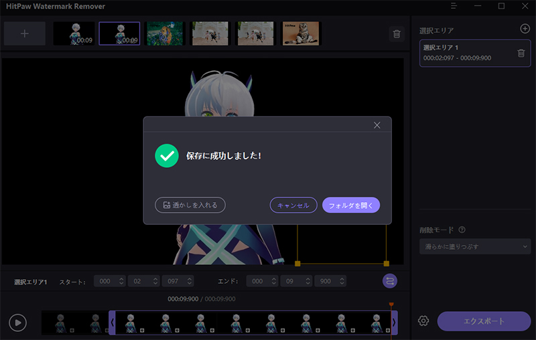Click start hours field 000
The image size is (536, 340).
click(x=105, y=281)
